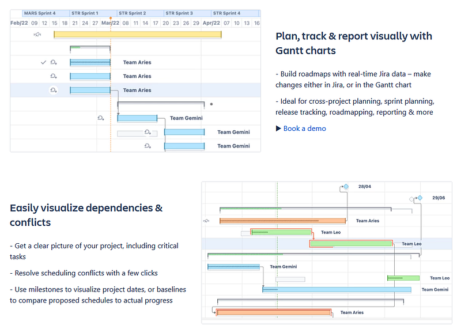Select the MARS Sprint 4 header
This screenshot has width=461, height=325.
pyautogui.click(x=46, y=13)
